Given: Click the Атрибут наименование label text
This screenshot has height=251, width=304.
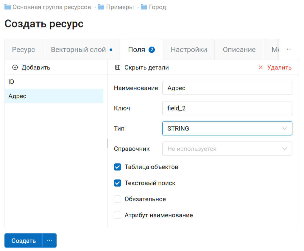Looking at the screenshot, I should click(x=159, y=215).
